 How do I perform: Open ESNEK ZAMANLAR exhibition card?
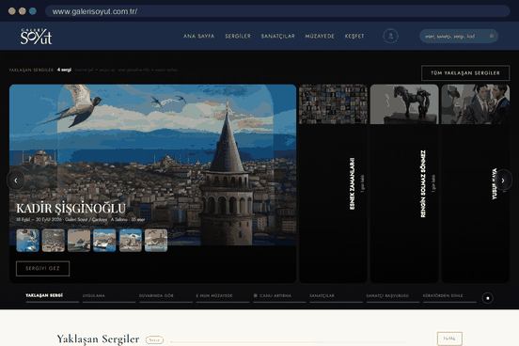(x=333, y=183)
